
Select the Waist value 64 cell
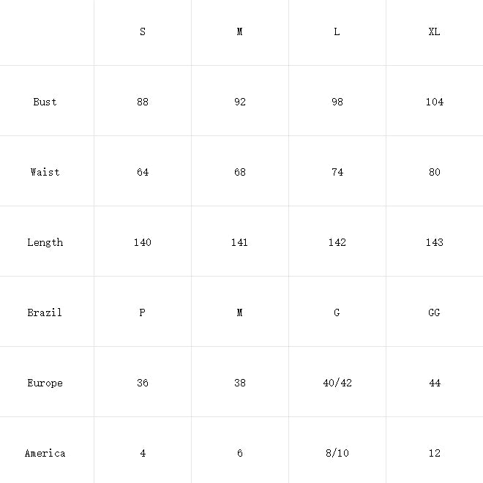[143, 172]
